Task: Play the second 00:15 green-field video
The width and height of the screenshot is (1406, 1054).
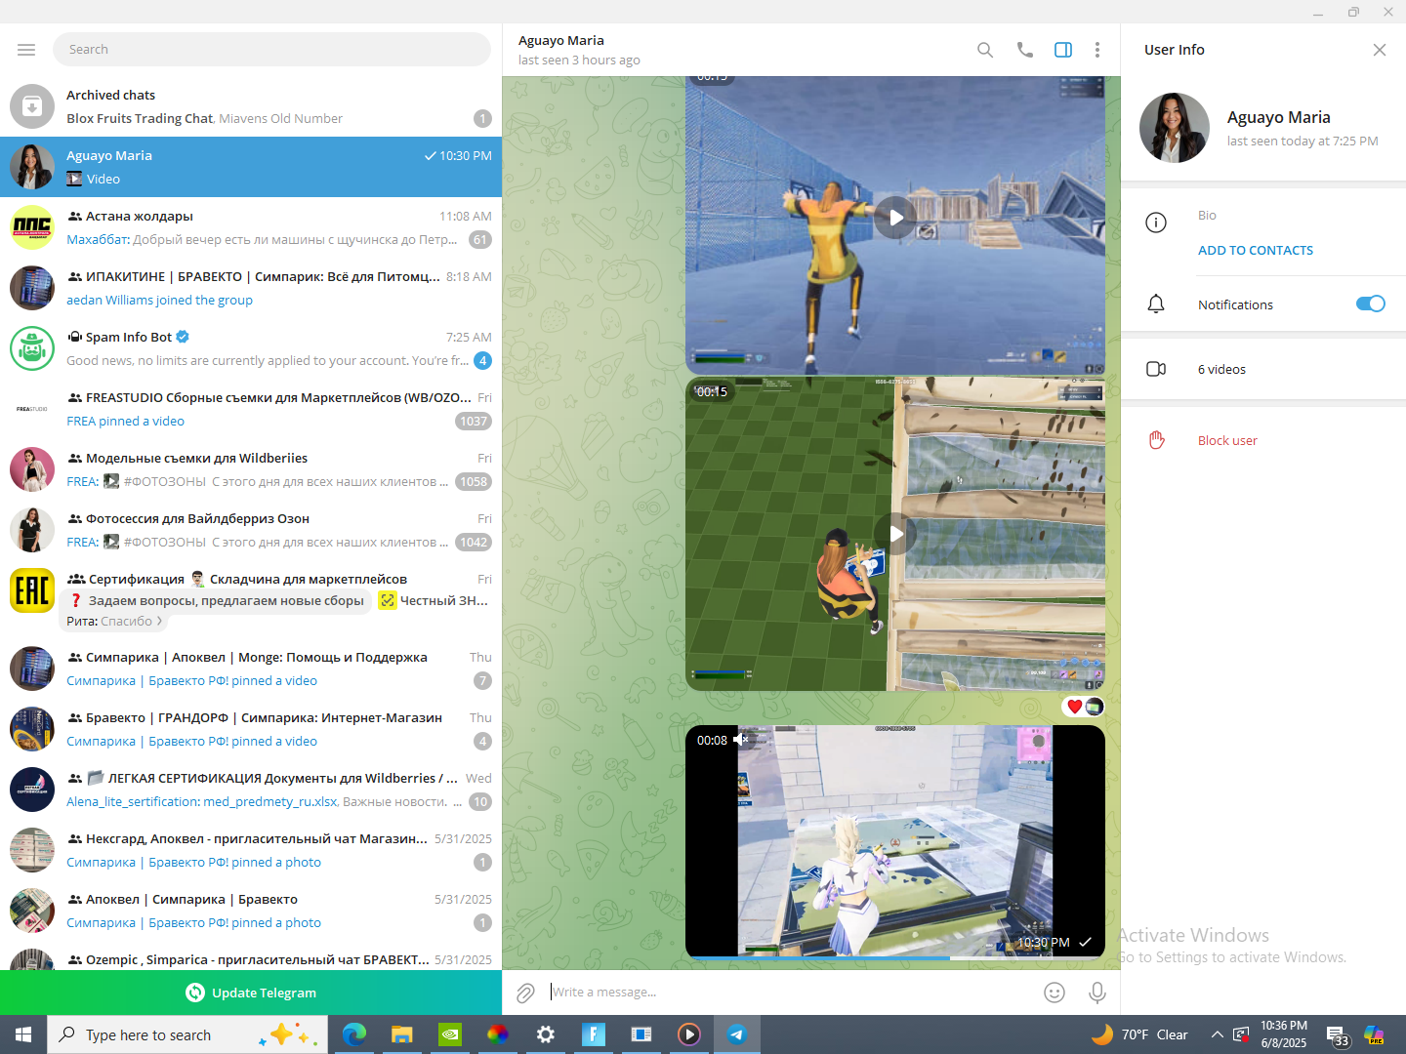Action: [x=895, y=534]
